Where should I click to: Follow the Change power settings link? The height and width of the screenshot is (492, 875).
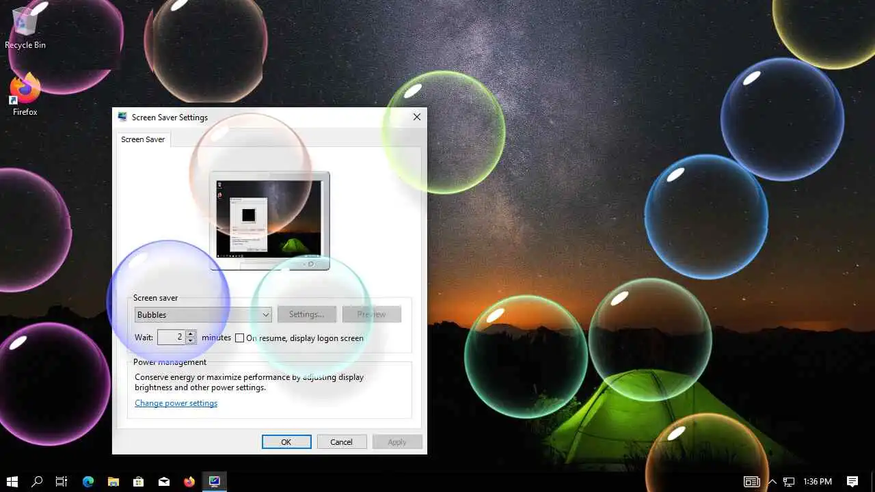(176, 403)
